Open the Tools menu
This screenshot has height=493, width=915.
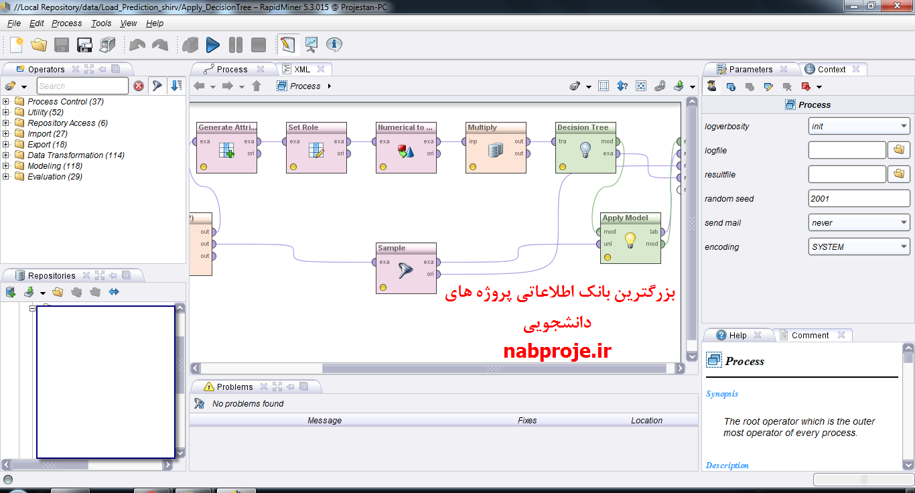[x=101, y=23]
